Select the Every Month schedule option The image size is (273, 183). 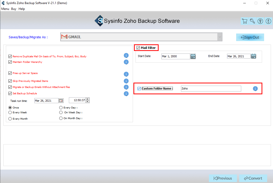pos(10,119)
